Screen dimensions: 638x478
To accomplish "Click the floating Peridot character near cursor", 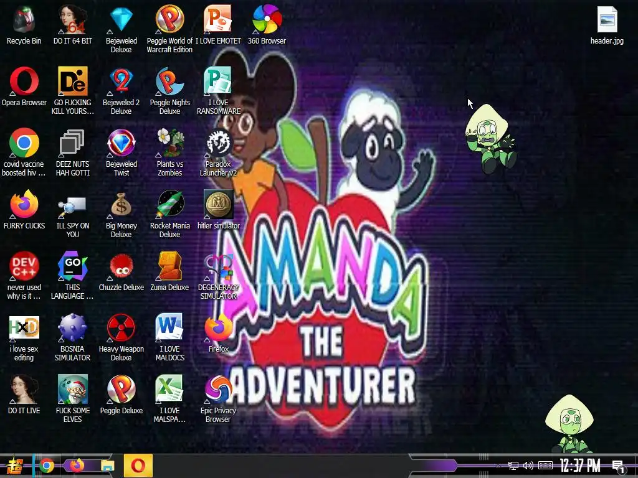I will 491,138.
